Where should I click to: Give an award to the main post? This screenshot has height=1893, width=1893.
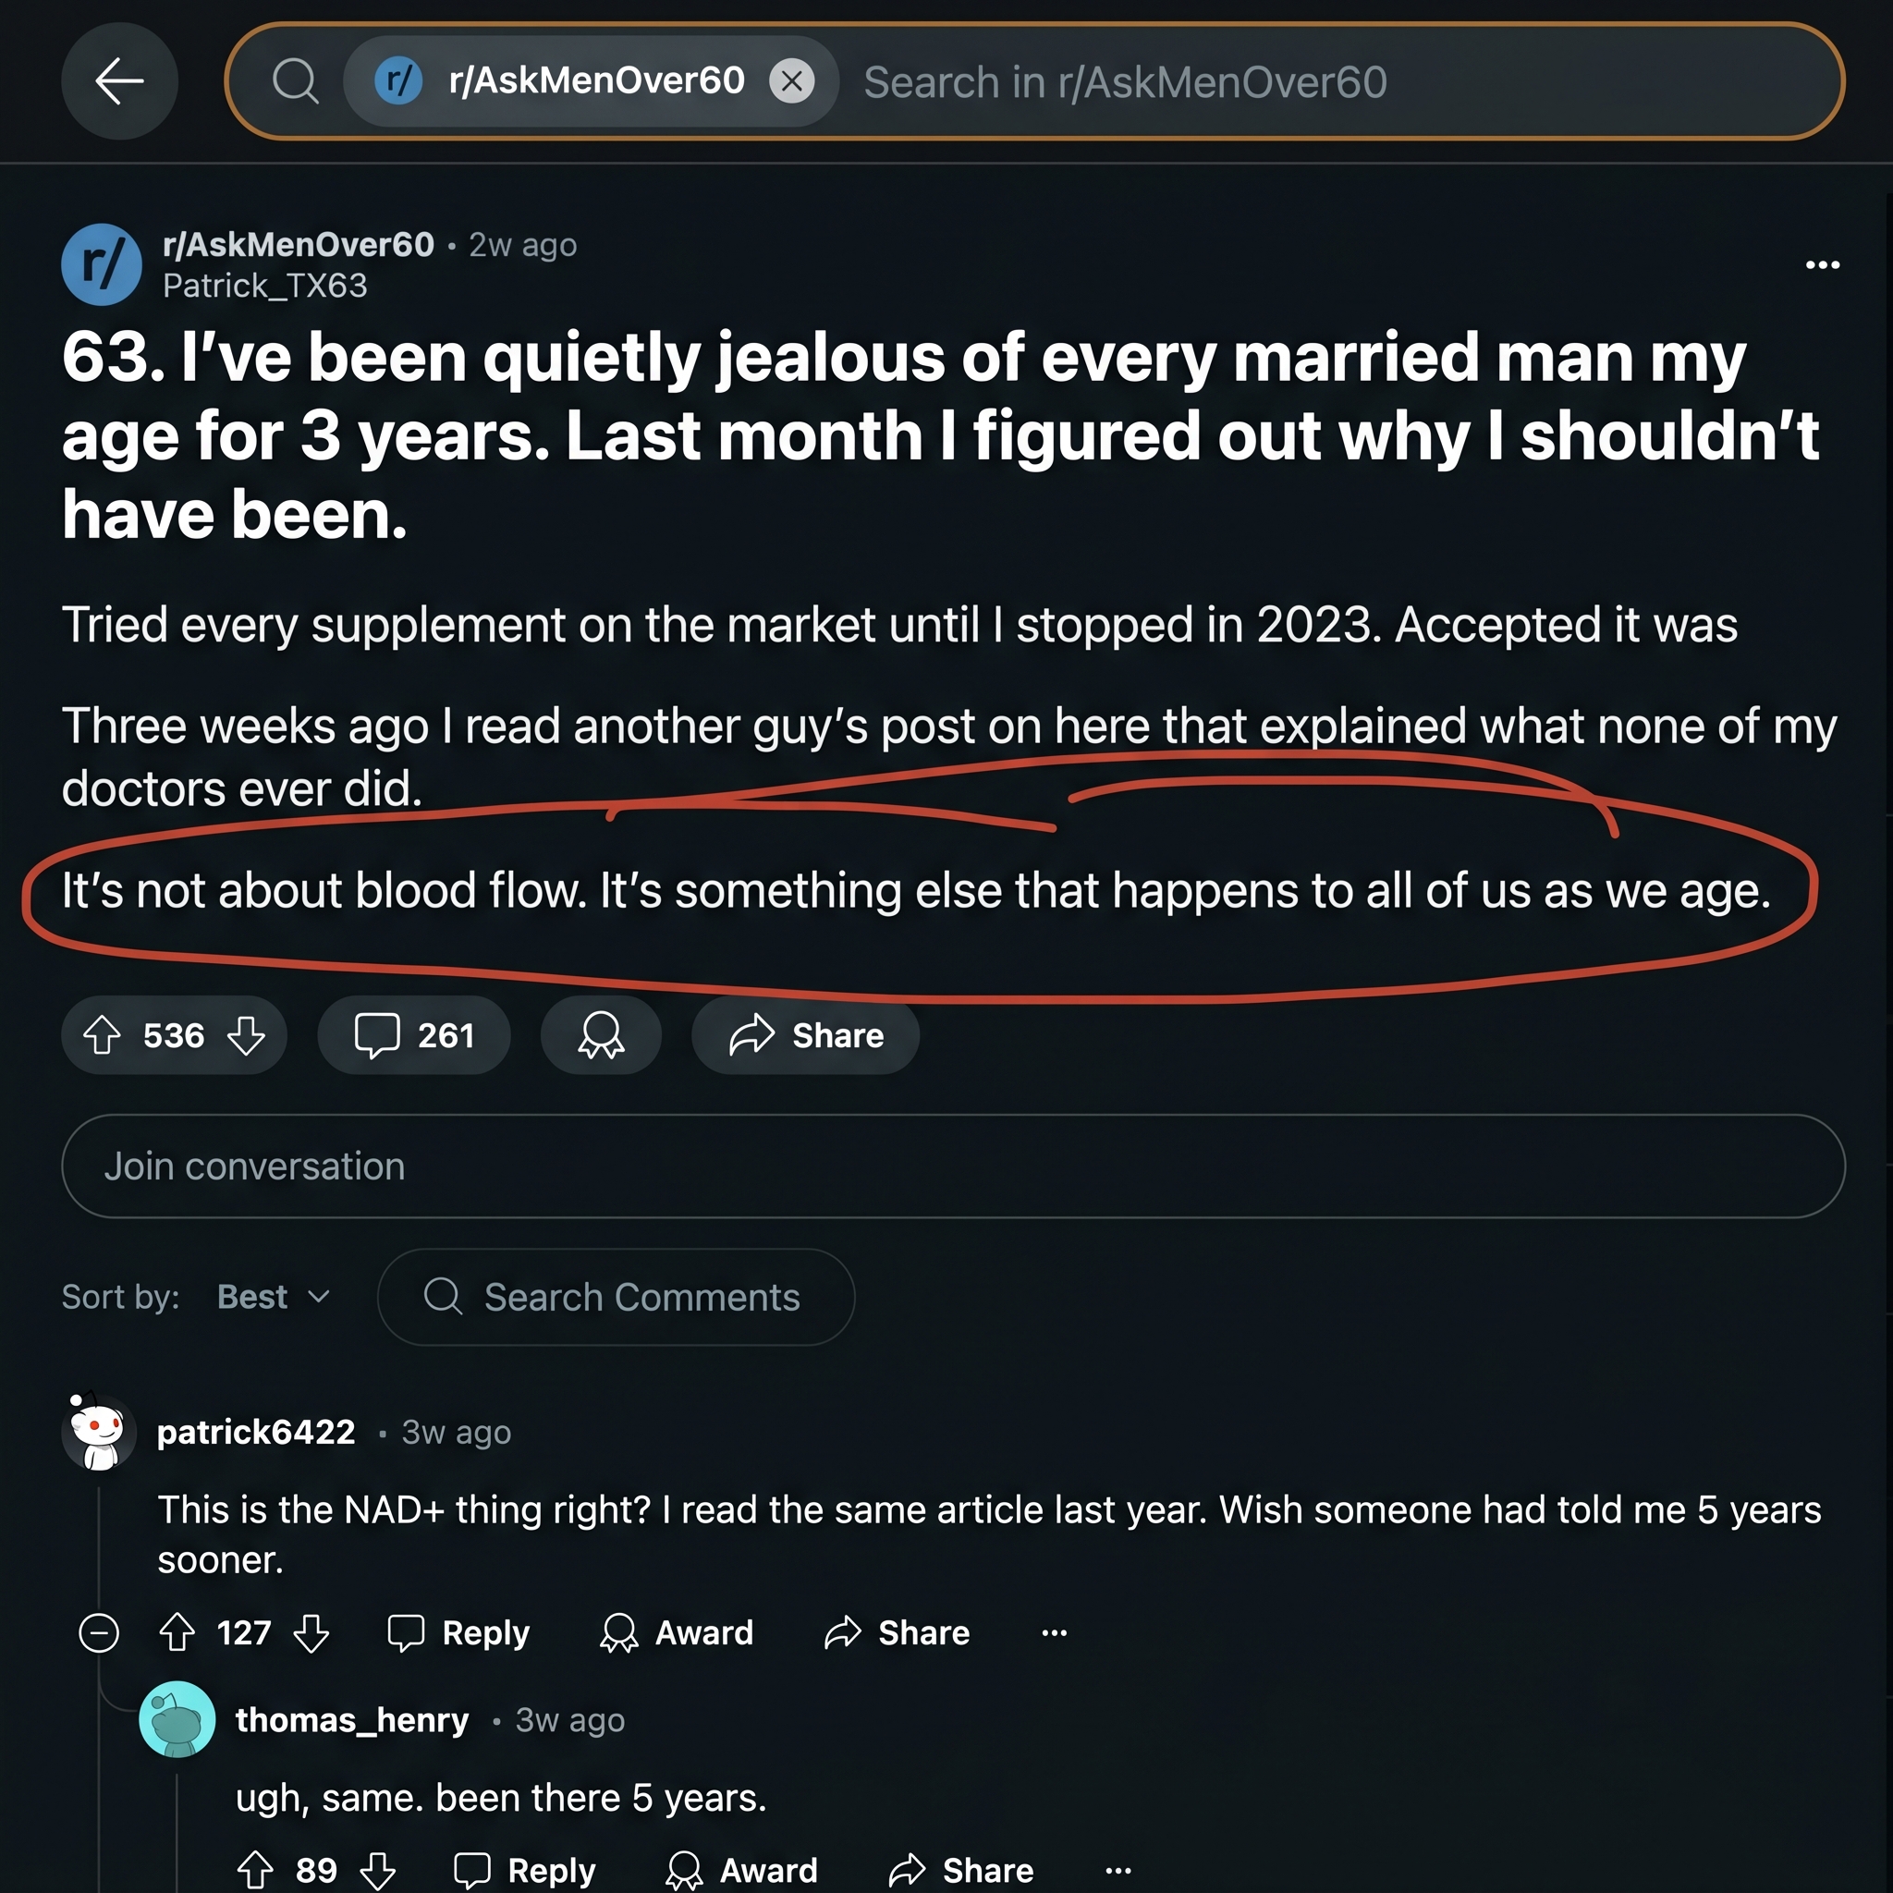coord(601,1034)
